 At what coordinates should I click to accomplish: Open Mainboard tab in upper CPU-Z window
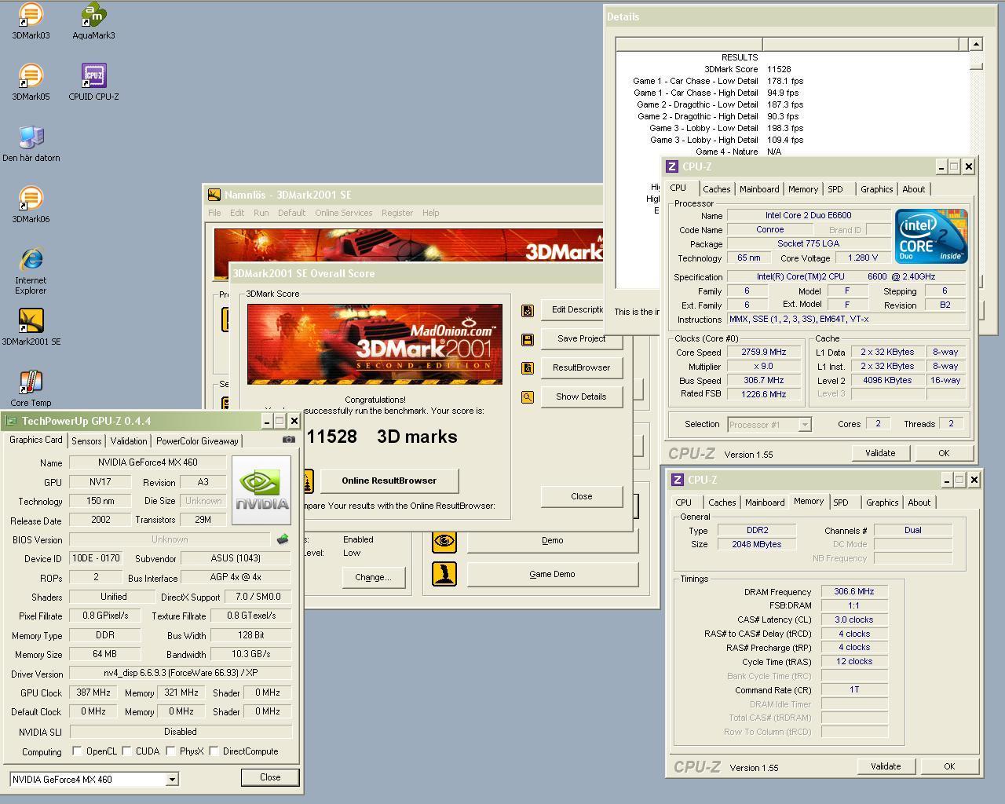point(759,189)
